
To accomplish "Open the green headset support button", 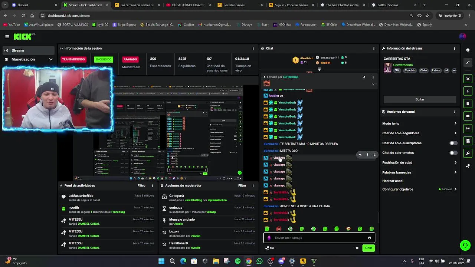I will click(x=465, y=245).
